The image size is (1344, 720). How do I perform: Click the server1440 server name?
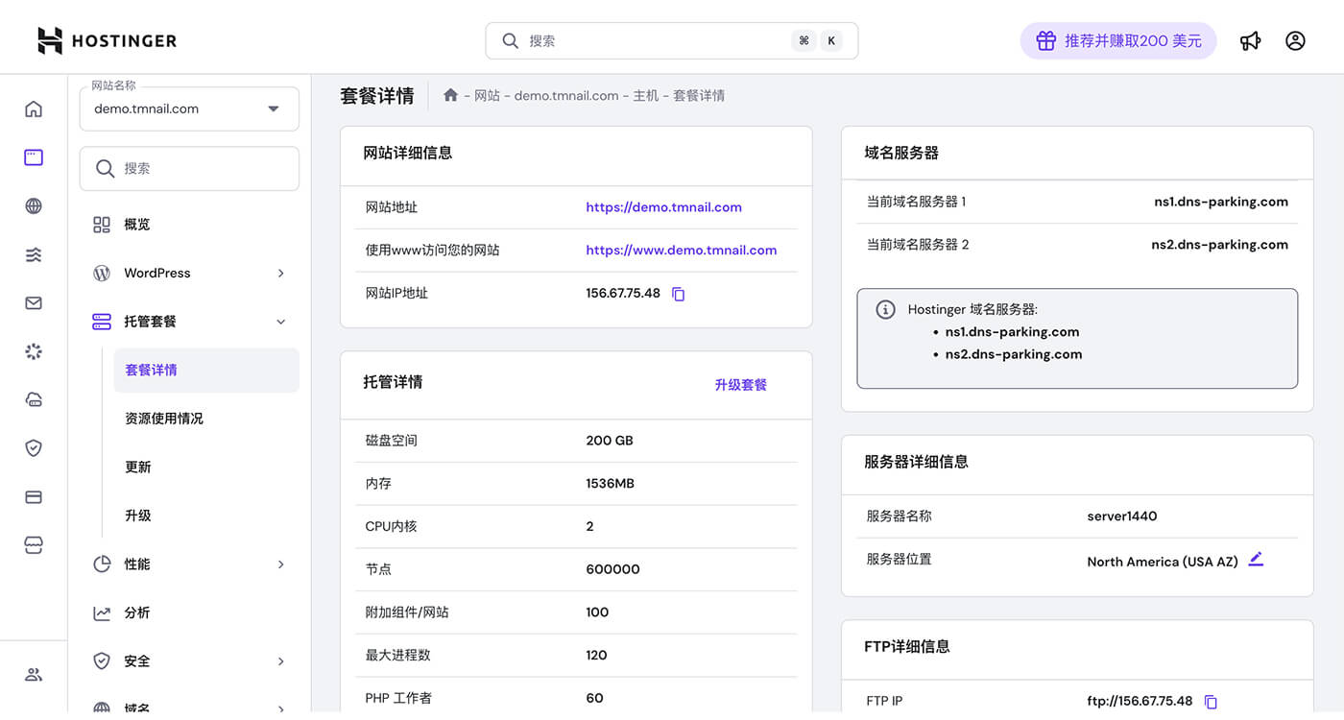point(1122,516)
